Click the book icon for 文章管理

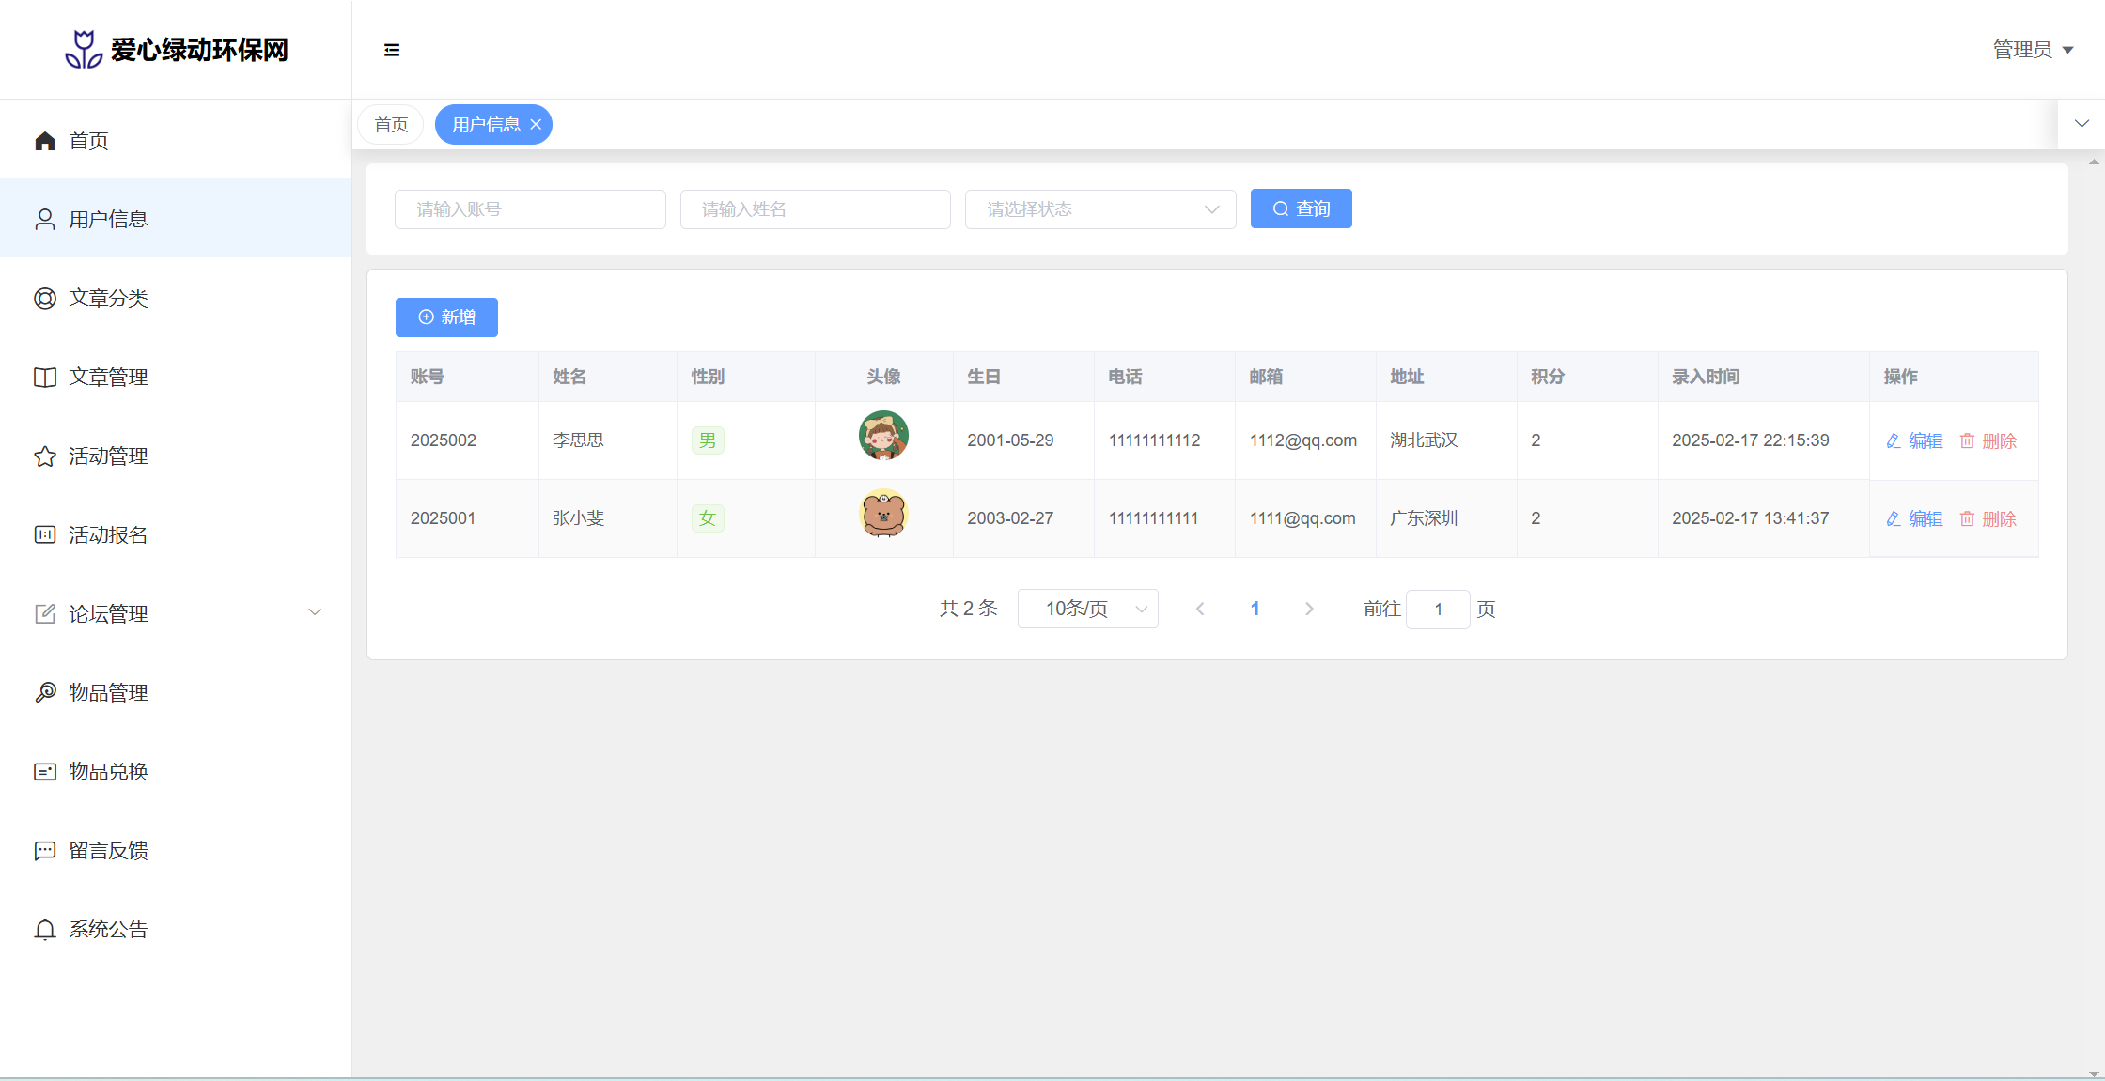pyautogui.click(x=45, y=378)
